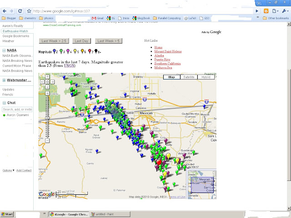Viewport: 291px width, 218px height.
Task: Switch to Satellite view type
Action: click(189, 77)
